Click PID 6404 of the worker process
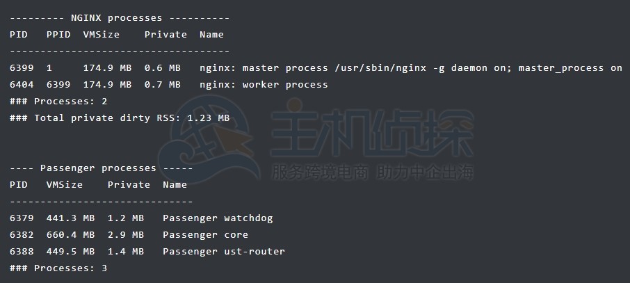630x283 pixels. (22, 85)
